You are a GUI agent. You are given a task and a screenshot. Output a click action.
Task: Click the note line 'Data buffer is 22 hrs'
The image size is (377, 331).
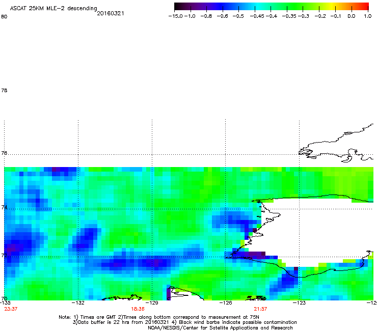click(x=184, y=322)
